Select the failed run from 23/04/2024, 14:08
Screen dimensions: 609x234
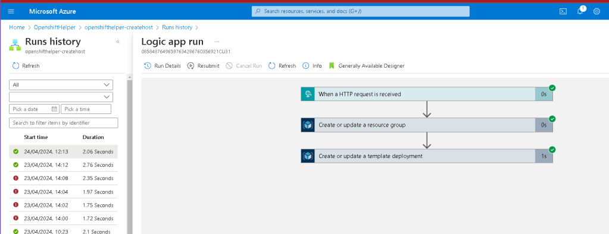63,178
